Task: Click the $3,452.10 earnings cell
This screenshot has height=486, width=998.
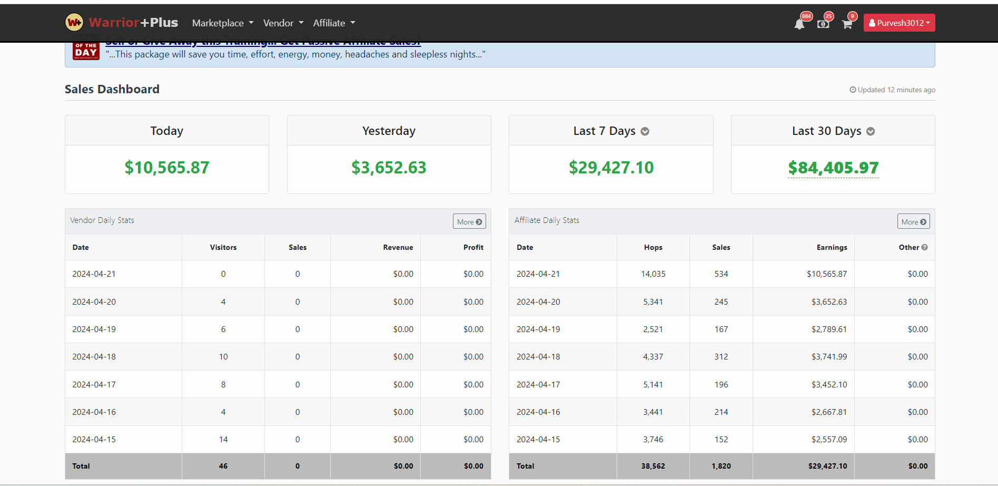Action: click(x=829, y=385)
